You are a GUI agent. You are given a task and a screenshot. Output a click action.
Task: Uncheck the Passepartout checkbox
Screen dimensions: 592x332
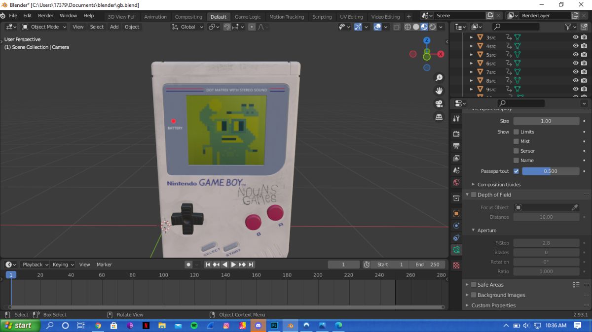516,171
